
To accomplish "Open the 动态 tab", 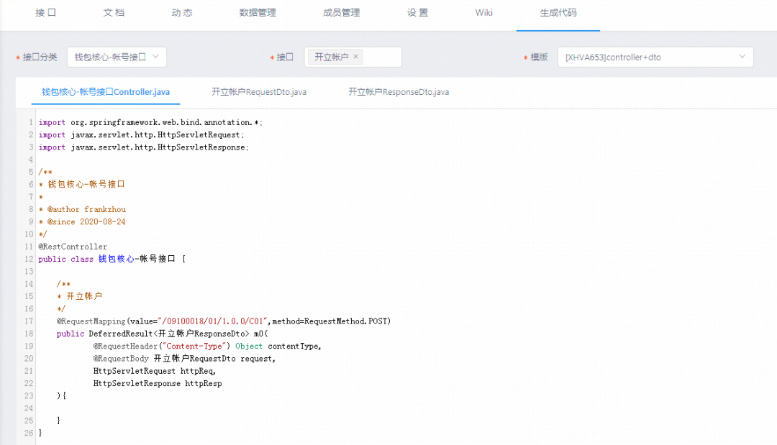I will coord(182,13).
